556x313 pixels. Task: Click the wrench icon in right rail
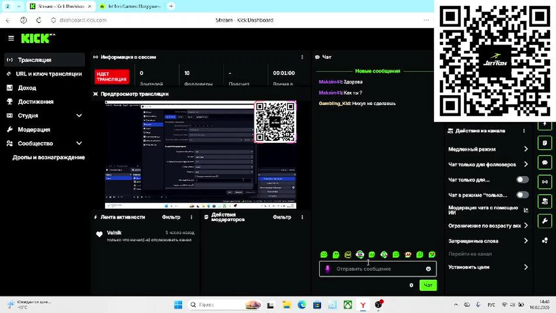pos(545,221)
